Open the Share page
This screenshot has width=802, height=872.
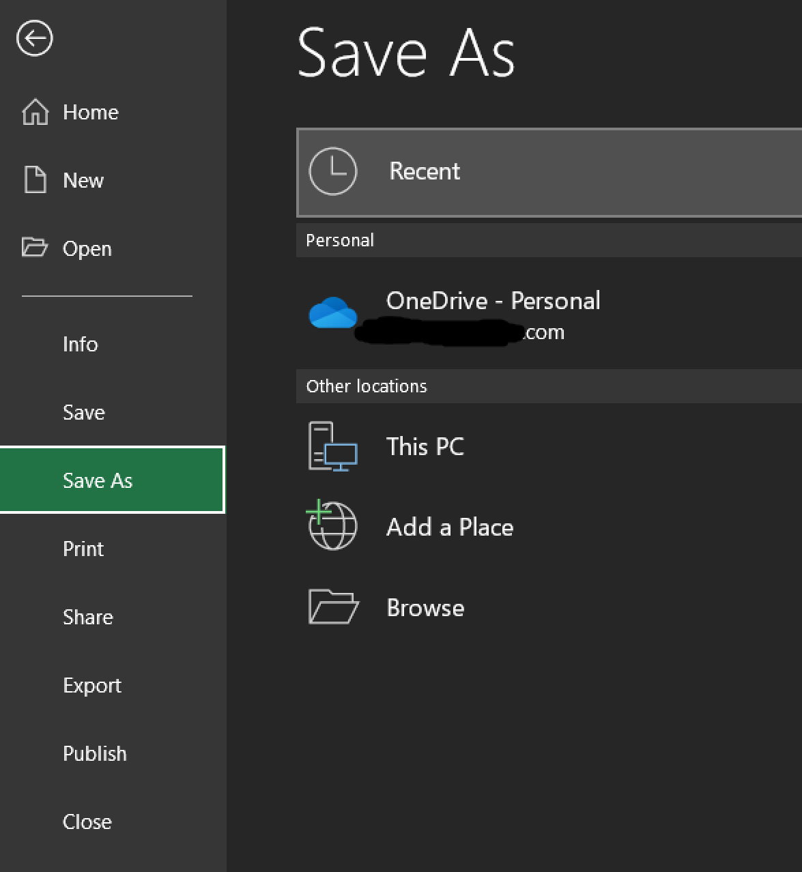pyautogui.click(x=87, y=617)
